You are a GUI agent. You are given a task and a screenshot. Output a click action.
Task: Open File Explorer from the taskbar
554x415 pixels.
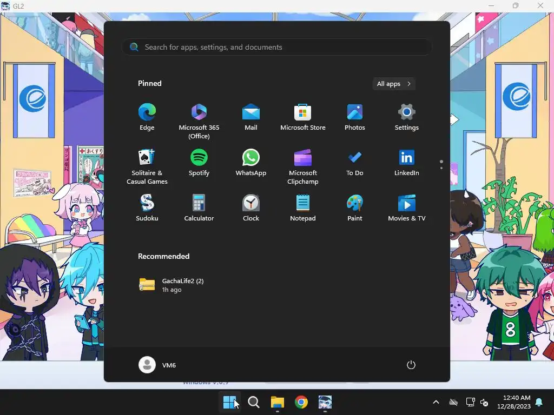coord(278,402)
